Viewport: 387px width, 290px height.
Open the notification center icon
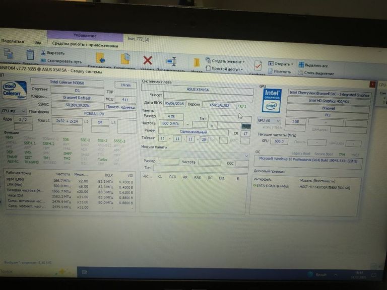point(373,275)
